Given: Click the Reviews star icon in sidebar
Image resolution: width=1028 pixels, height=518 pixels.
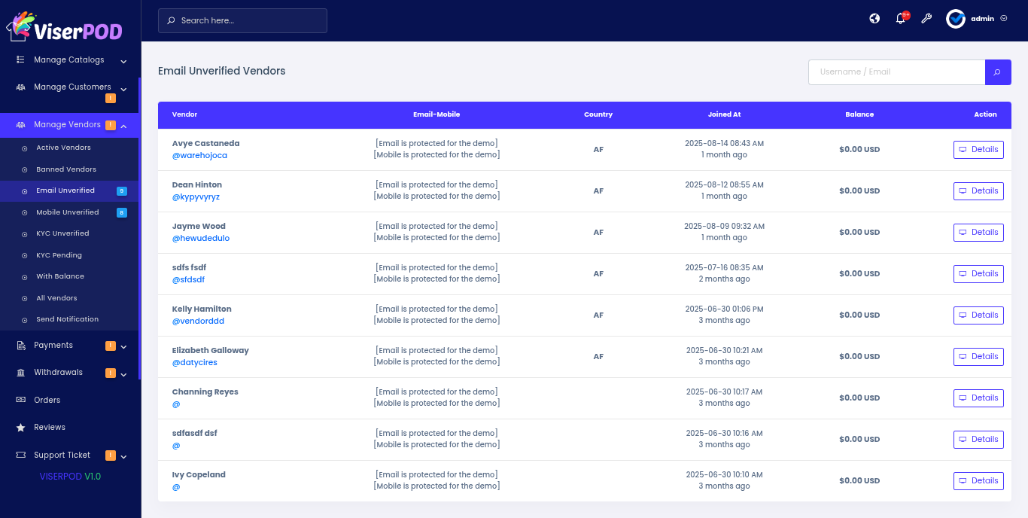Looking at the screenshot, I should click(21, 428).
